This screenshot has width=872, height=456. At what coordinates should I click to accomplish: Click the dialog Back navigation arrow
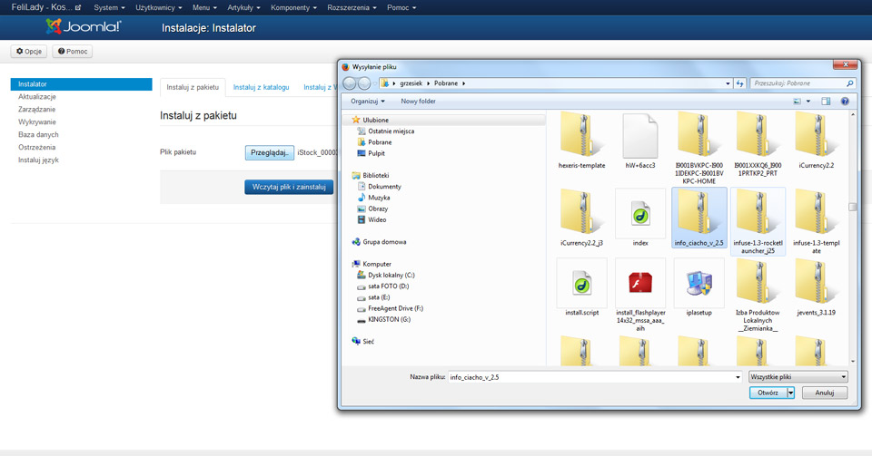tap(349, 83)
